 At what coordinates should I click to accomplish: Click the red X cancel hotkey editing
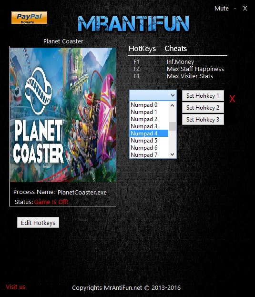pyautogui.click(x=232, y=99)
